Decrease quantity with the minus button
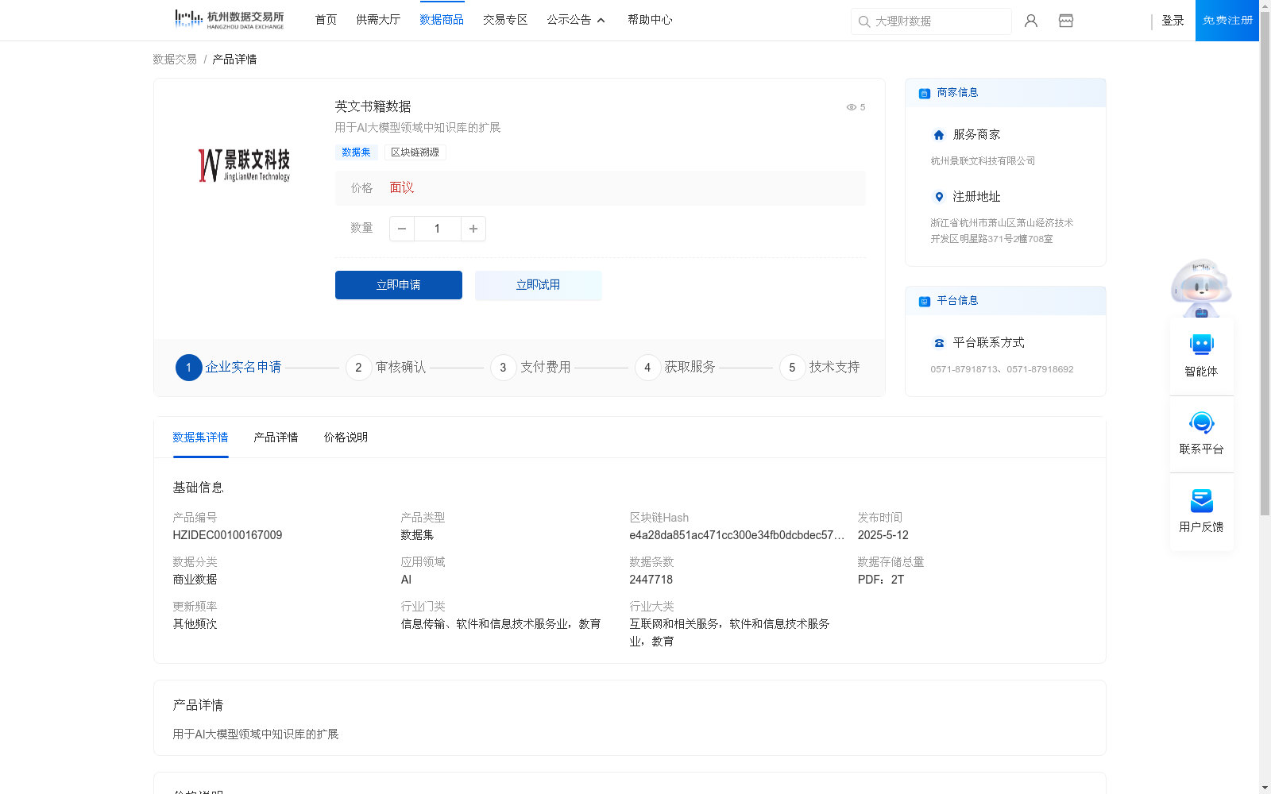1271x794 pixels. click(x=402, y=229)
